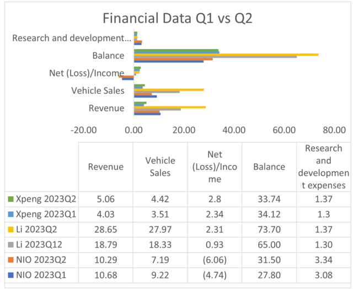The height and width of the screenshot is (289, 353).
Task: Click Research and development expenses table header
Action: coord(324,167)
